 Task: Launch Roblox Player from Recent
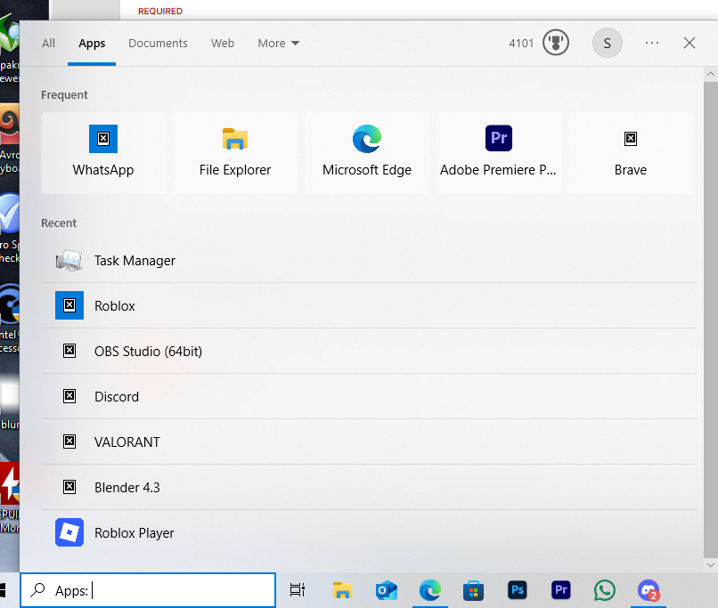click(x=369, y=532)
